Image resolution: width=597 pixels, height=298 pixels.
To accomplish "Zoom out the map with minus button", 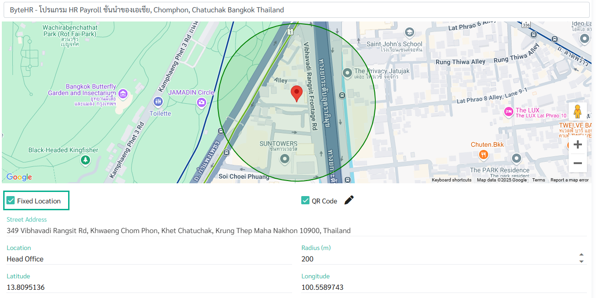I will pos(577,163).
